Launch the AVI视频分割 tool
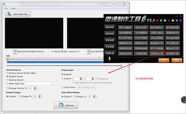This screenshot has width=186, height=114. [141, 54]
